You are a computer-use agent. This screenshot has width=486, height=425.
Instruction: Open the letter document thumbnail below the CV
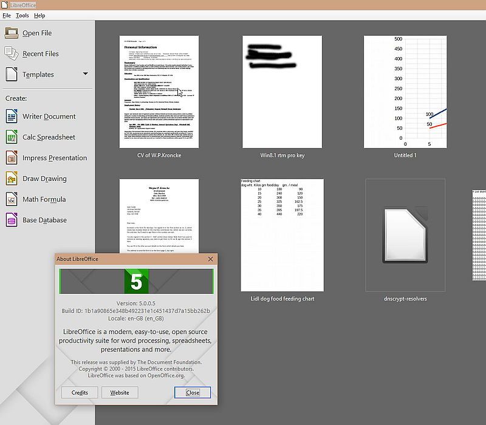pos(159,216)
